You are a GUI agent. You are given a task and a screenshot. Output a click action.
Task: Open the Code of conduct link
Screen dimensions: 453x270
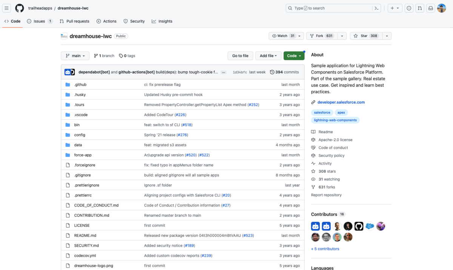(x=333, y=148)
